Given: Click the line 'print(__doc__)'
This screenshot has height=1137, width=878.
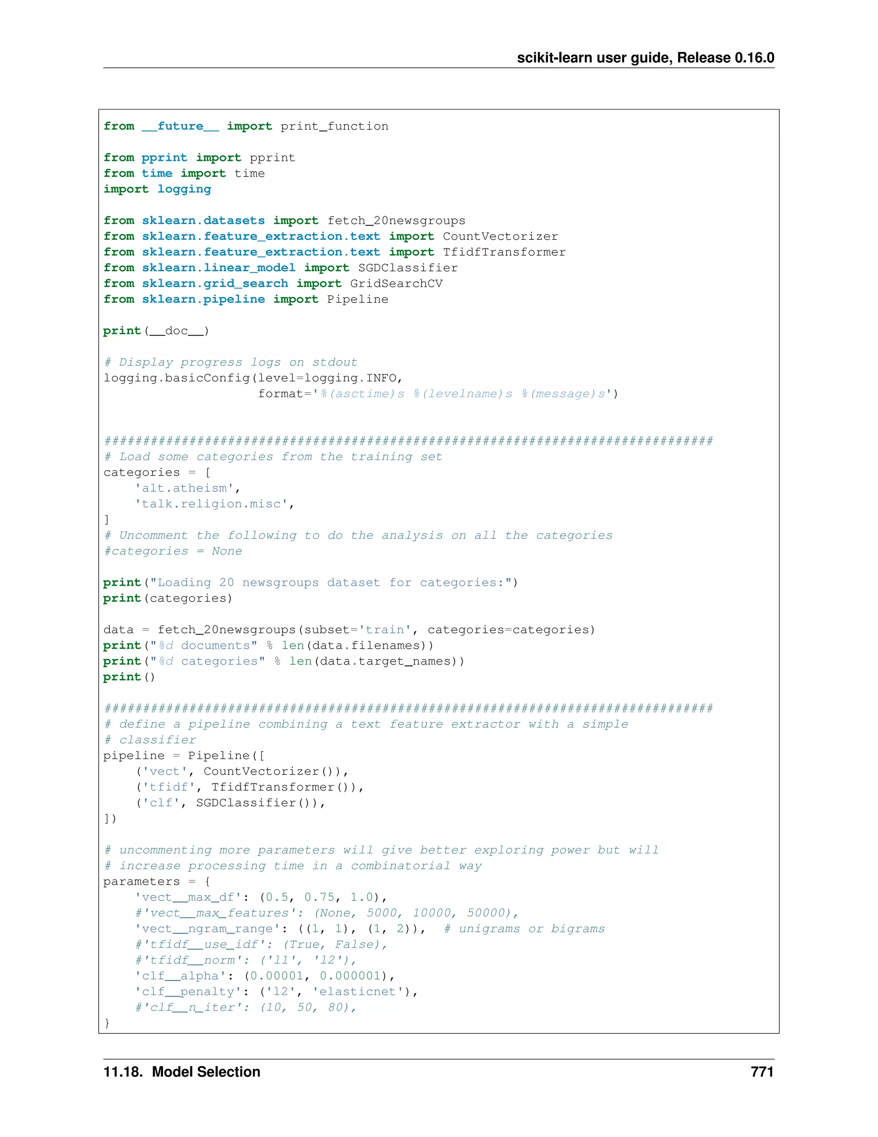Looking at the screenshot, I should pyautogui.click(x=156, y=331).
